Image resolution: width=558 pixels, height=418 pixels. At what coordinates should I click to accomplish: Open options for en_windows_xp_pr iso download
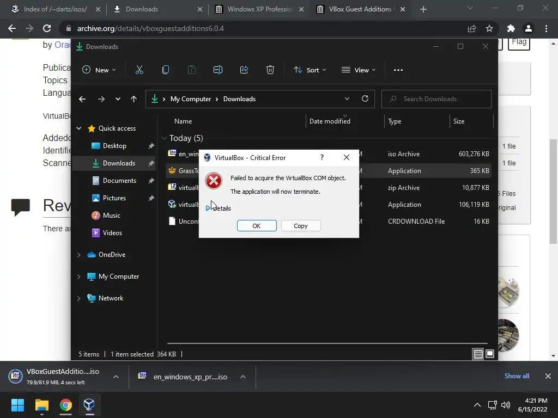tap(243, 377)
